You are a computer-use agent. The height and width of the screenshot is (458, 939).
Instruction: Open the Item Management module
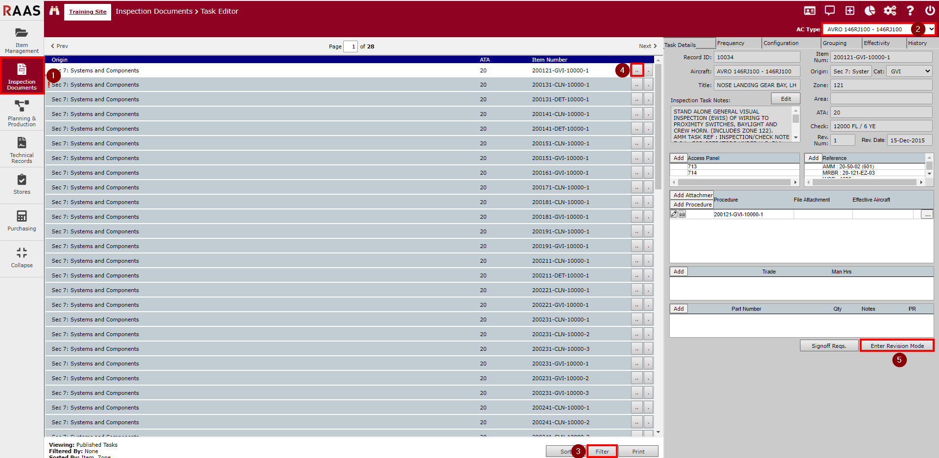[x=22, y=40]
